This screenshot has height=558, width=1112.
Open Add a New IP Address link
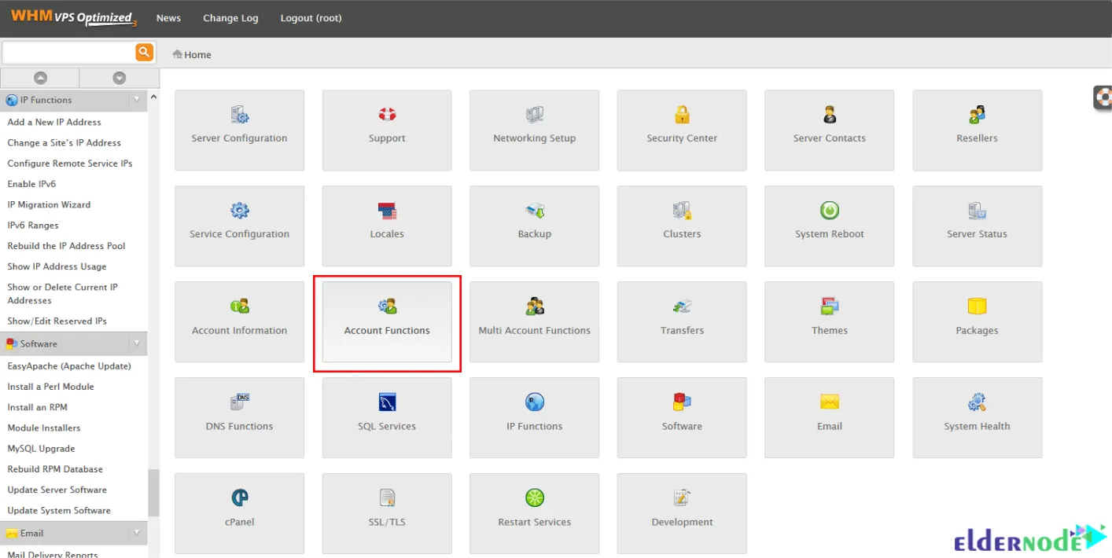(x=54, y=122)
